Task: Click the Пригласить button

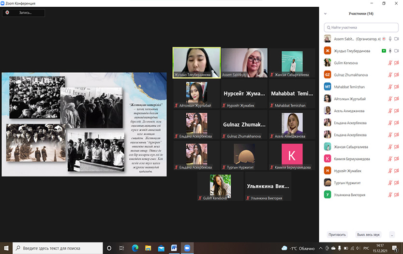Action: [x=337, y=234]
